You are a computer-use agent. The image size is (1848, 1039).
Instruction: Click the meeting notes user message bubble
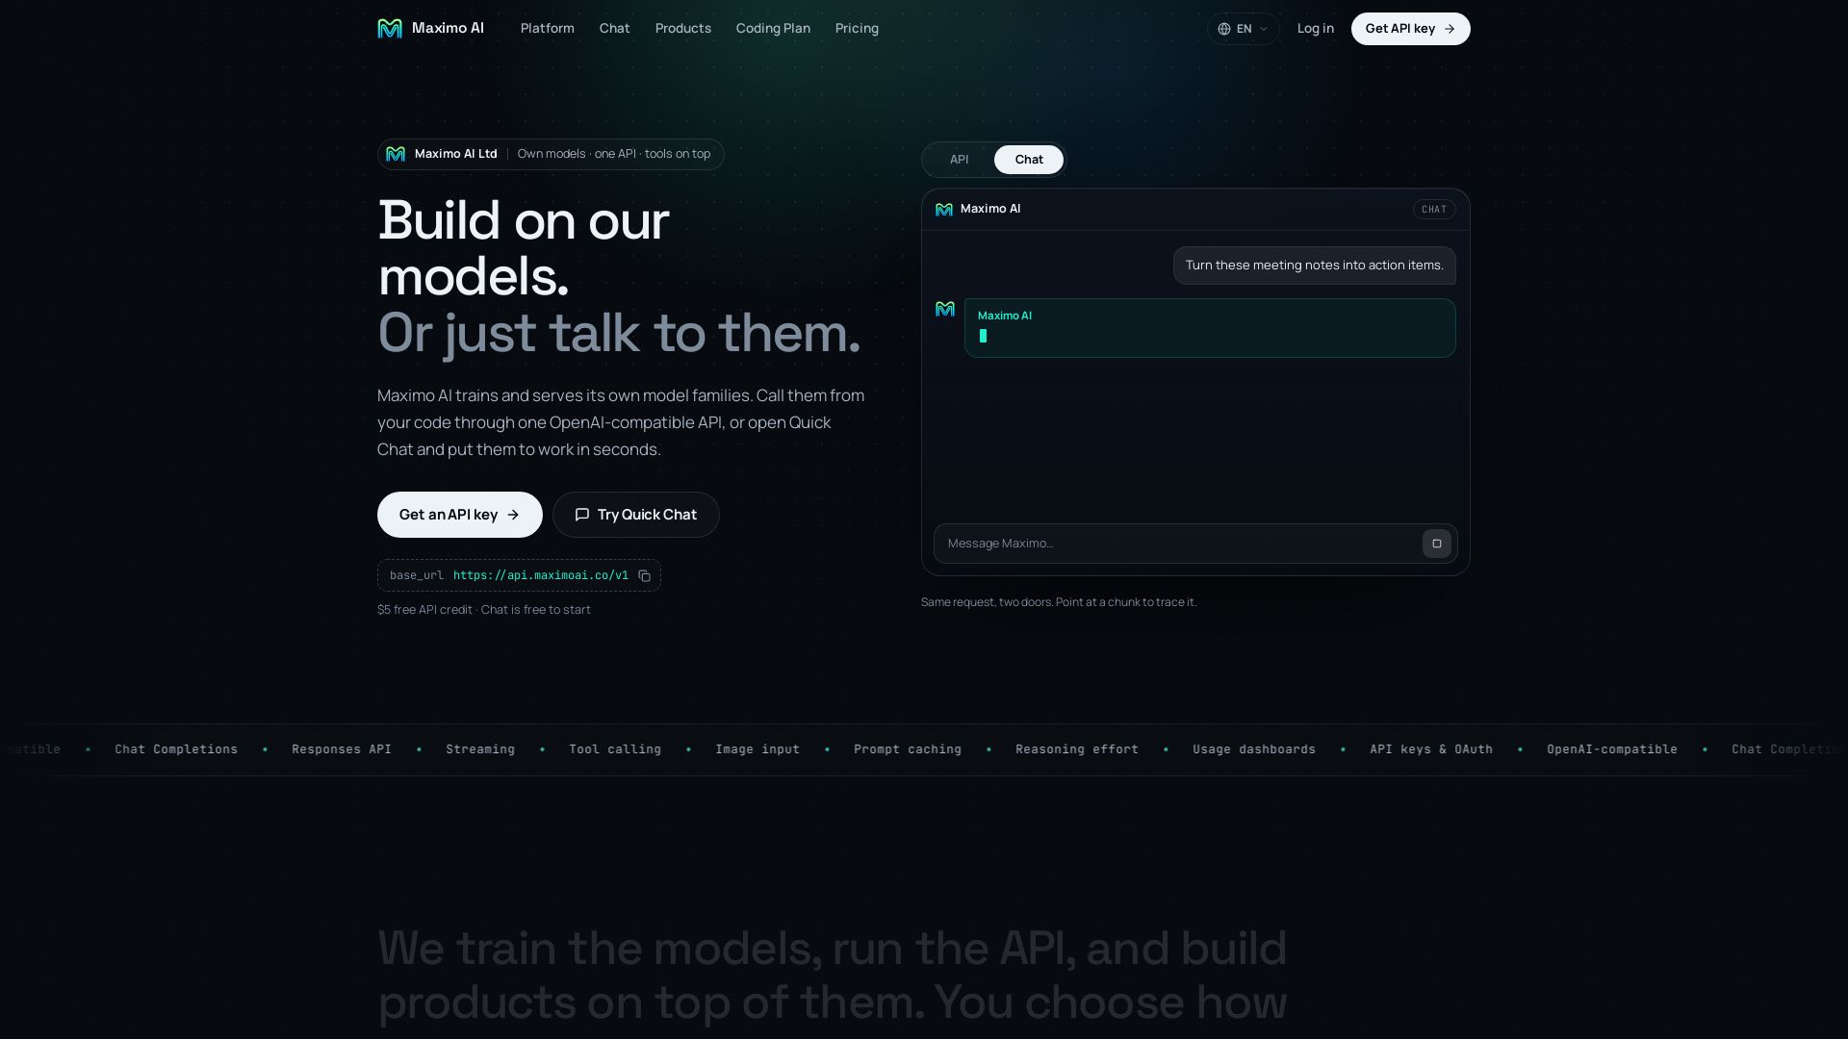tap(1314, 266)
